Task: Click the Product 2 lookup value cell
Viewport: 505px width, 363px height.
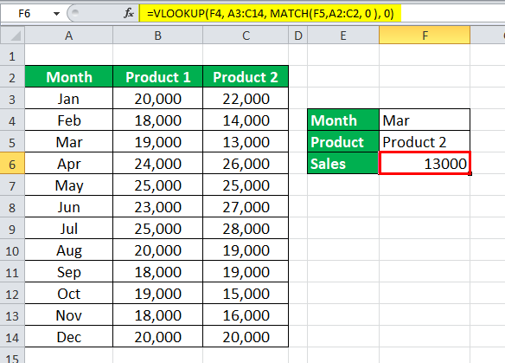Action: 425,142
